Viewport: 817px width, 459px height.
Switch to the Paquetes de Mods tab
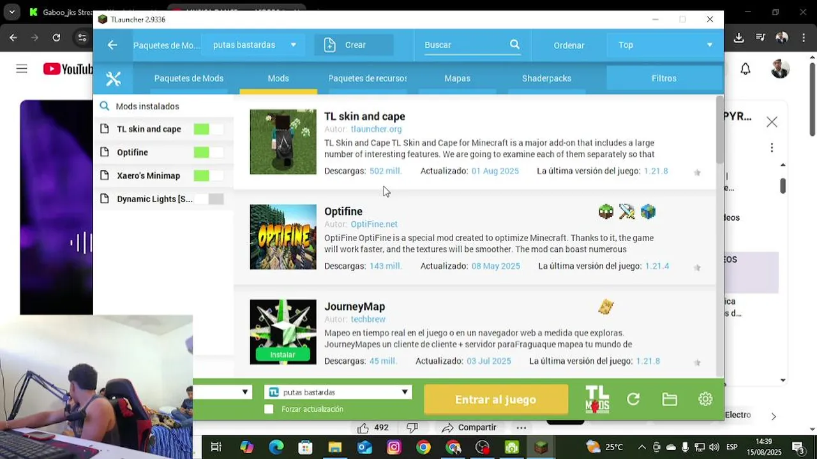[x=189, y=78]
